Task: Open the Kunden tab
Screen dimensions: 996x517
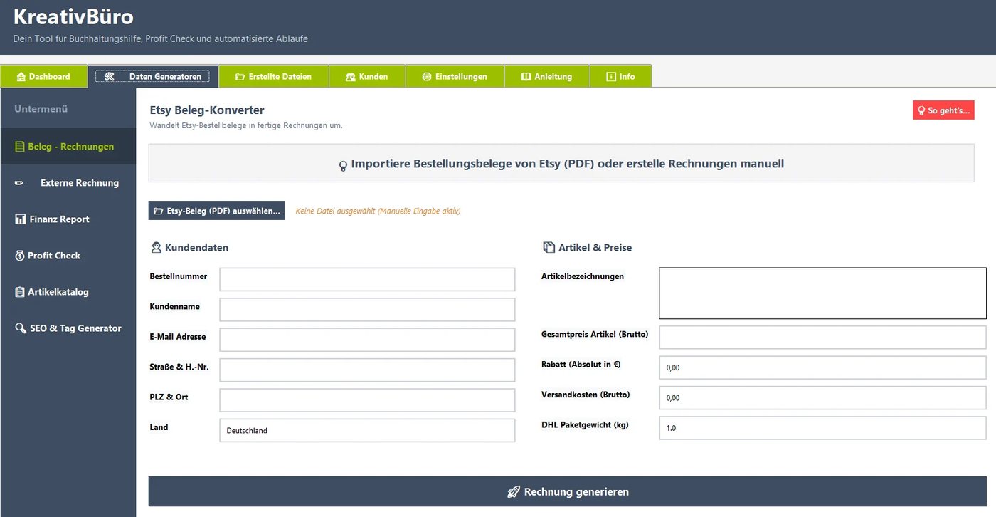Action: tap(367, 76)
